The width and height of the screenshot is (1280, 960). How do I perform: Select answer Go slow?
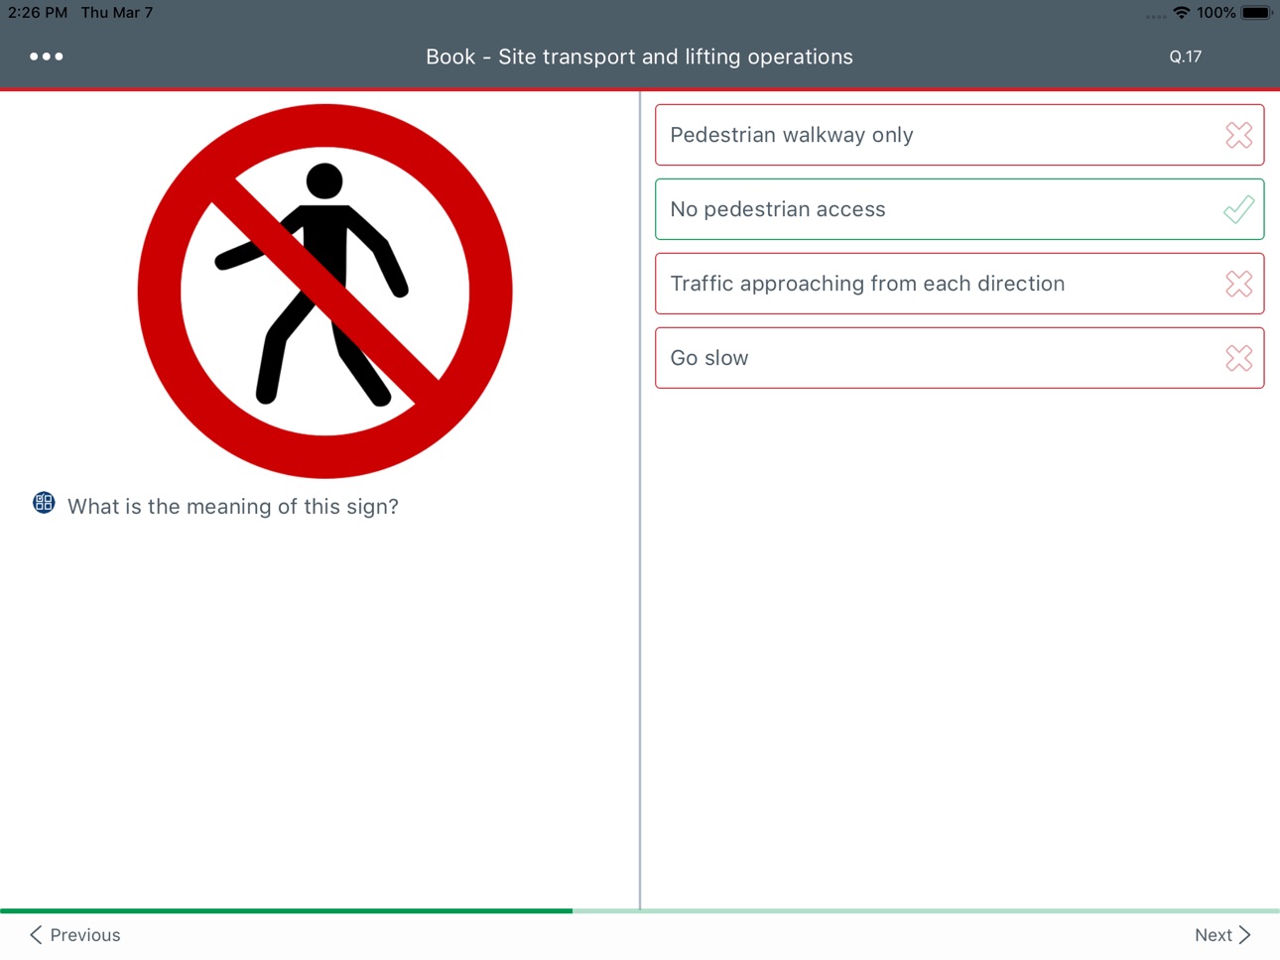point(960,358)
